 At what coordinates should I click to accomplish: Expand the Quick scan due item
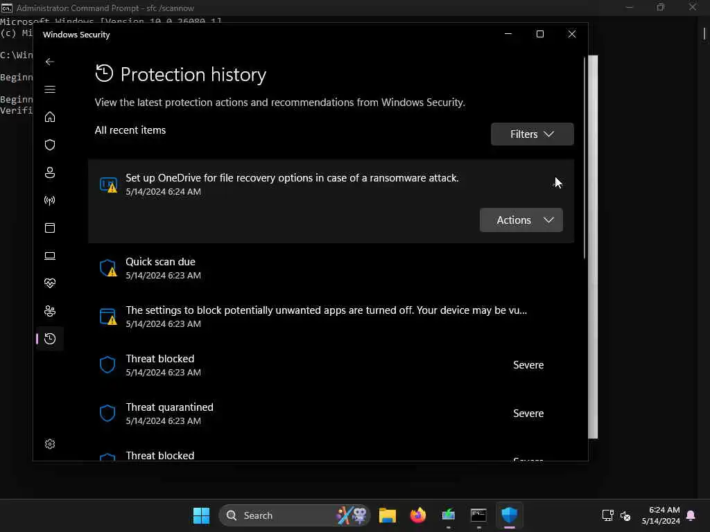[331, 268]
